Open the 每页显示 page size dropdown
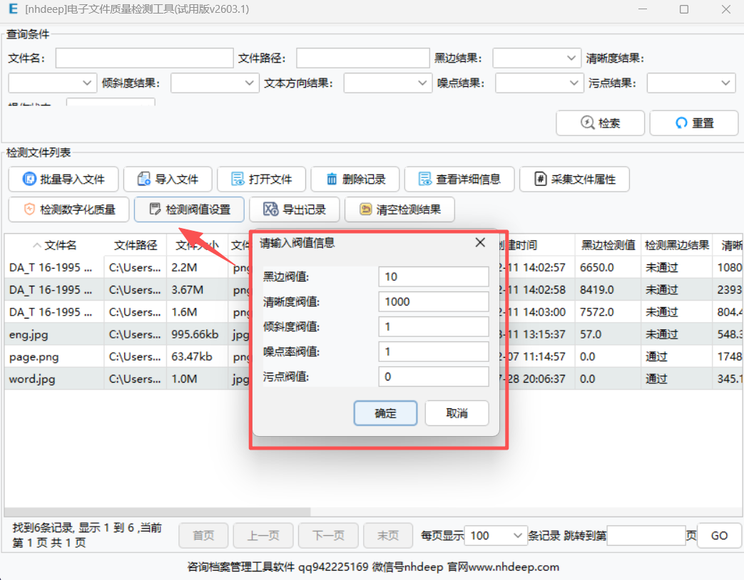Image resolution: width=744 pixels, height=580 pixels. click(496, 536)
